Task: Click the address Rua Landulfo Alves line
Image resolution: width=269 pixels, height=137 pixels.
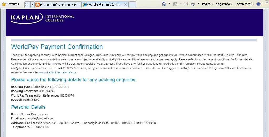Action: (x=90, y=123)
